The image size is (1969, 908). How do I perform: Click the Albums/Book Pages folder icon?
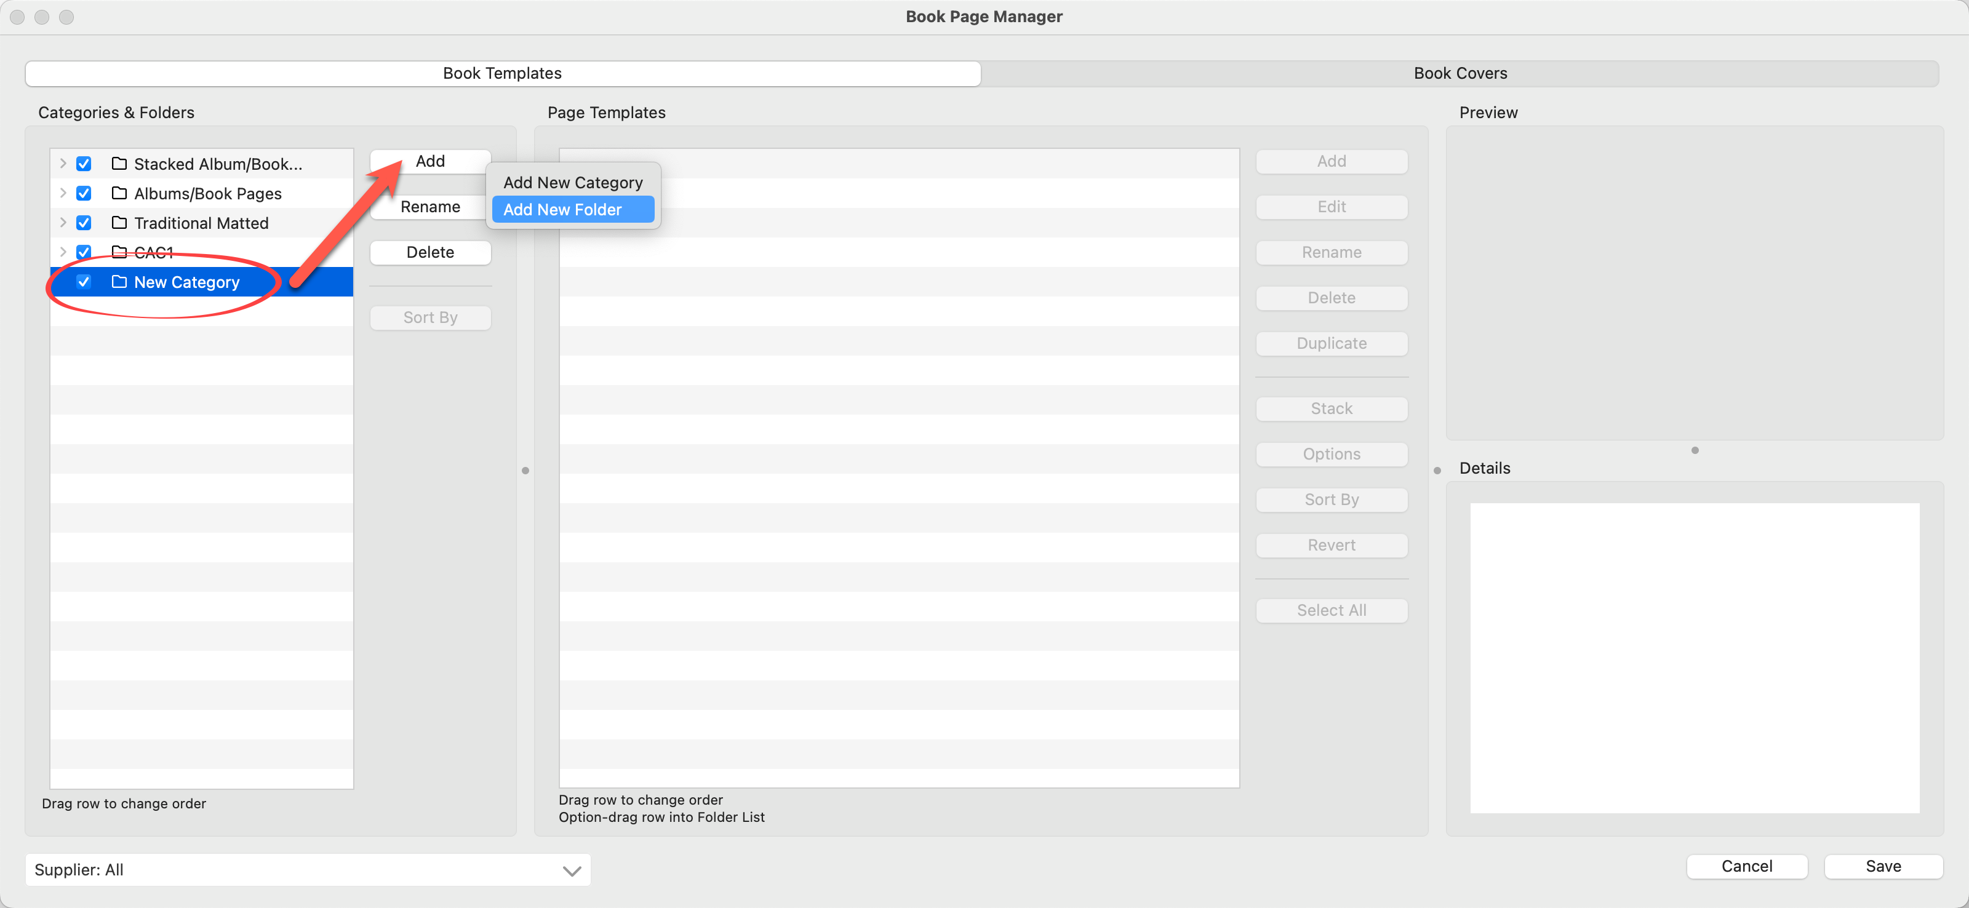click(x=119, y=193)
